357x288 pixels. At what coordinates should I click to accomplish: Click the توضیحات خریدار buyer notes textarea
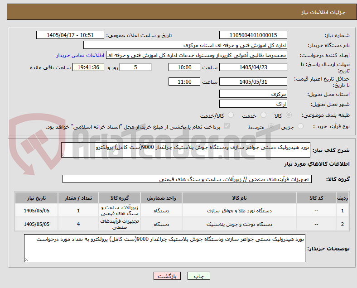(164, 248)
